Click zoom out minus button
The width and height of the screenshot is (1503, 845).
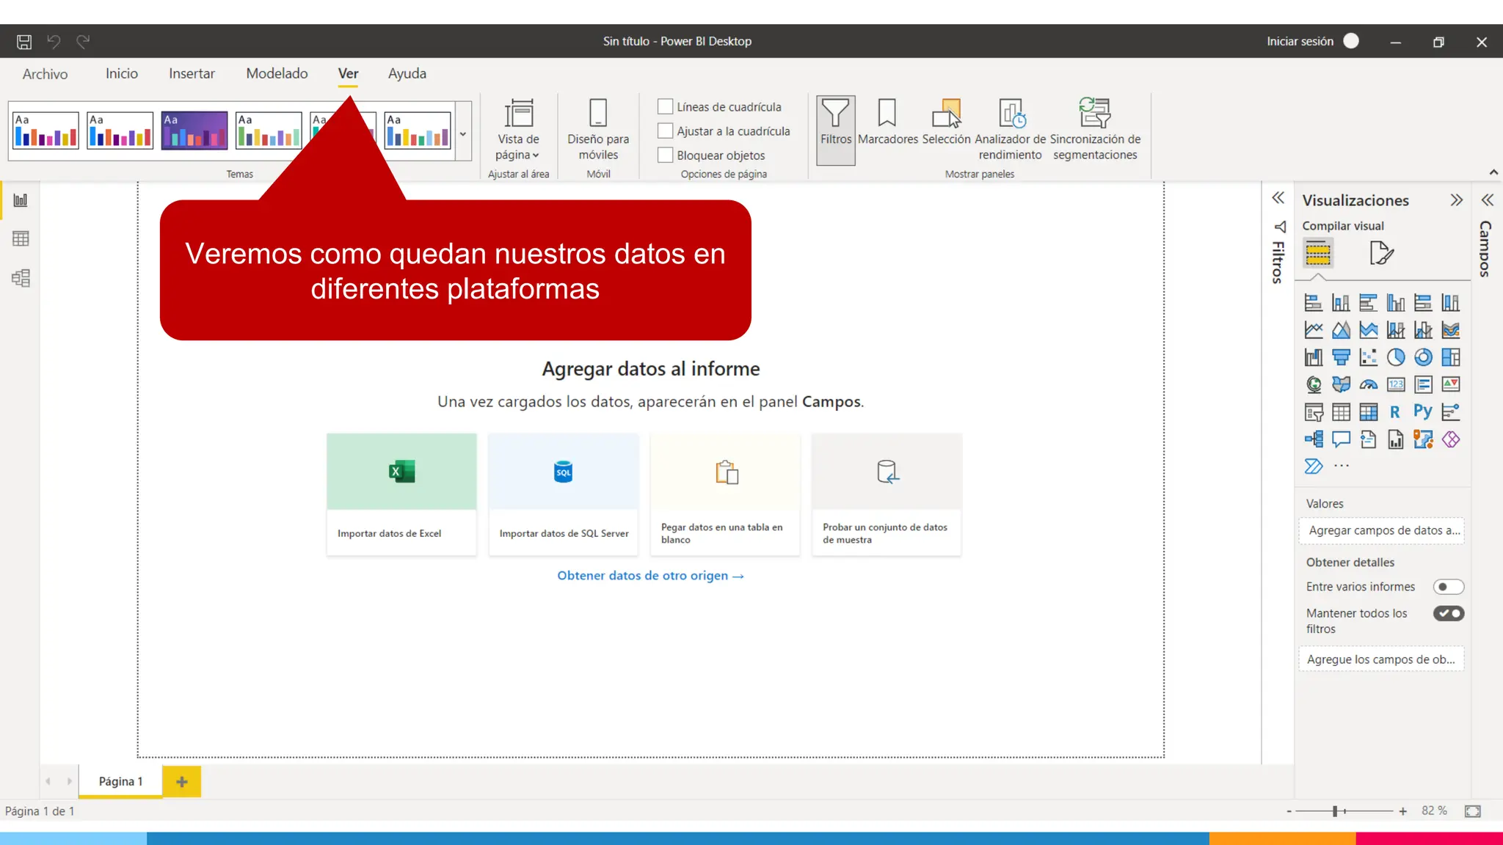pos(1289,811)
